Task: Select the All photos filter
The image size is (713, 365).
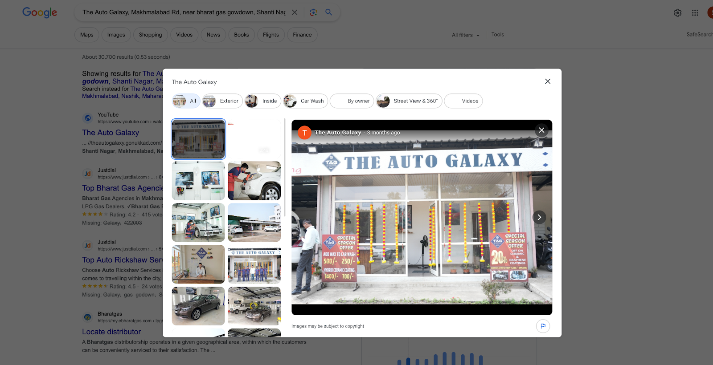Action: (186, 101)
